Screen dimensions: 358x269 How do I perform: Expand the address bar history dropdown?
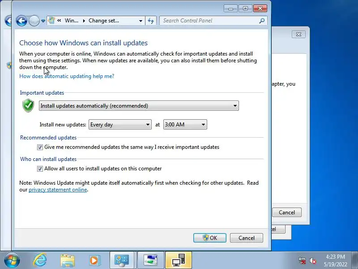(x=141, y=21)
